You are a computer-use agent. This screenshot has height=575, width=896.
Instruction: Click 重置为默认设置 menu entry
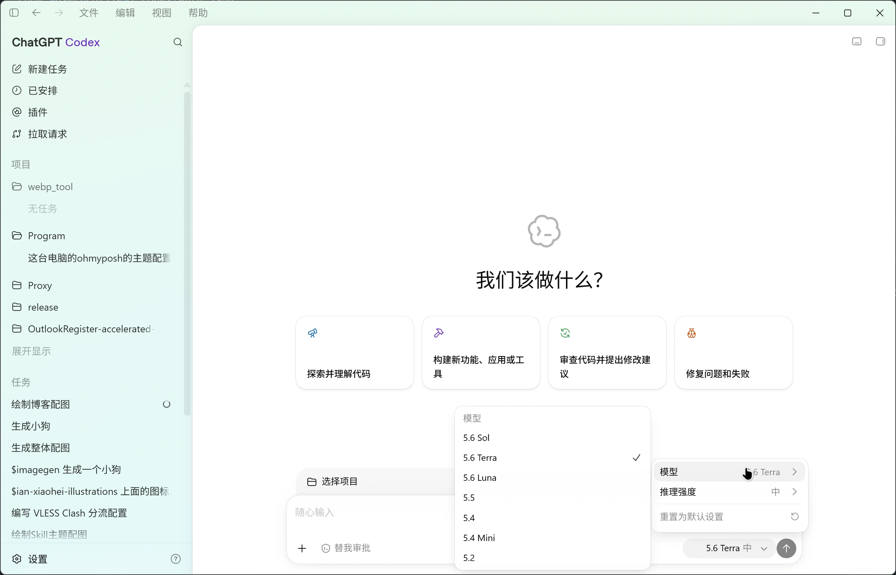click(x=729, y=517)
